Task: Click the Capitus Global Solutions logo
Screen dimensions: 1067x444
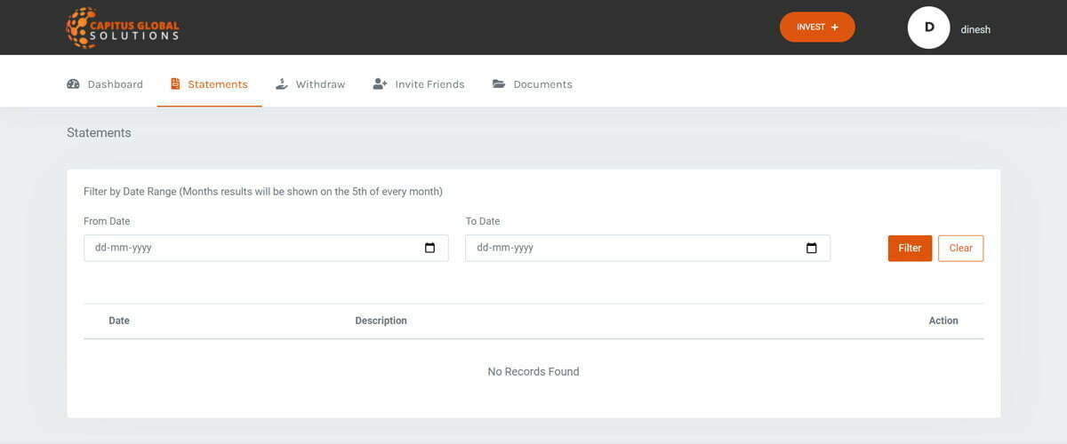Action: point(123,28)
